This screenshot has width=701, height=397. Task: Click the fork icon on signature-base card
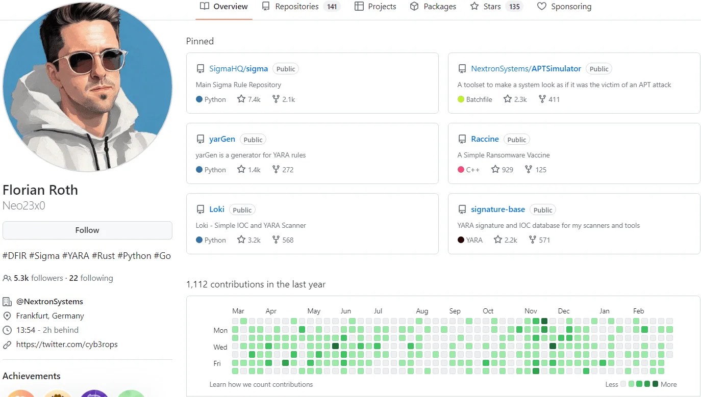(x=533, y=240)
